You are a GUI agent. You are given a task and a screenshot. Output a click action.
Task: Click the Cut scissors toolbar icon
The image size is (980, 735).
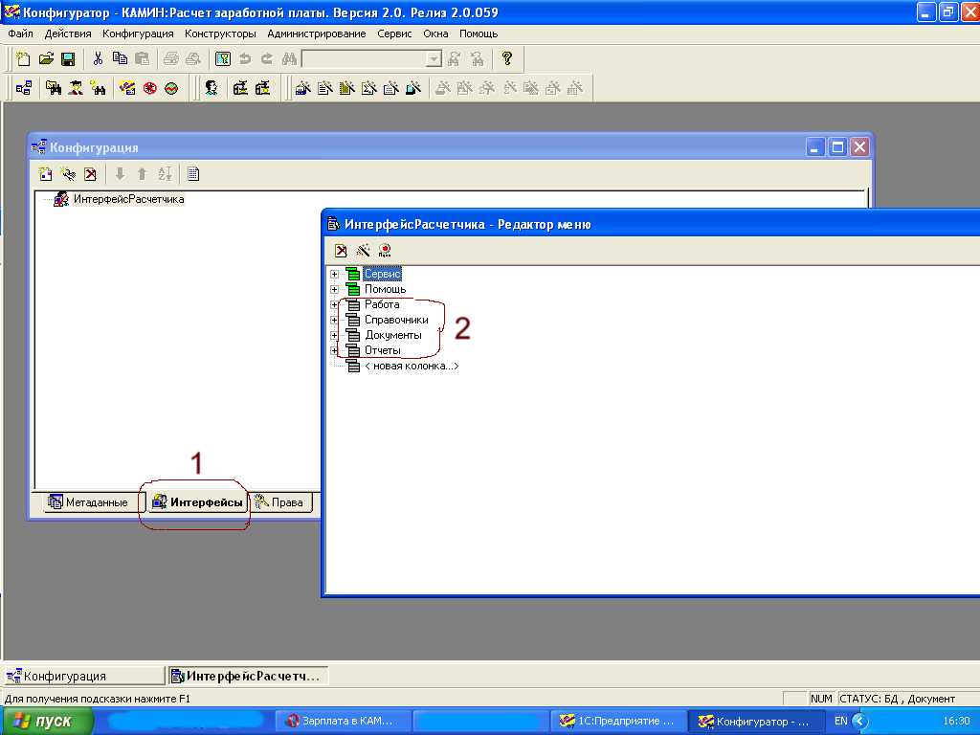tap(98, 59)
